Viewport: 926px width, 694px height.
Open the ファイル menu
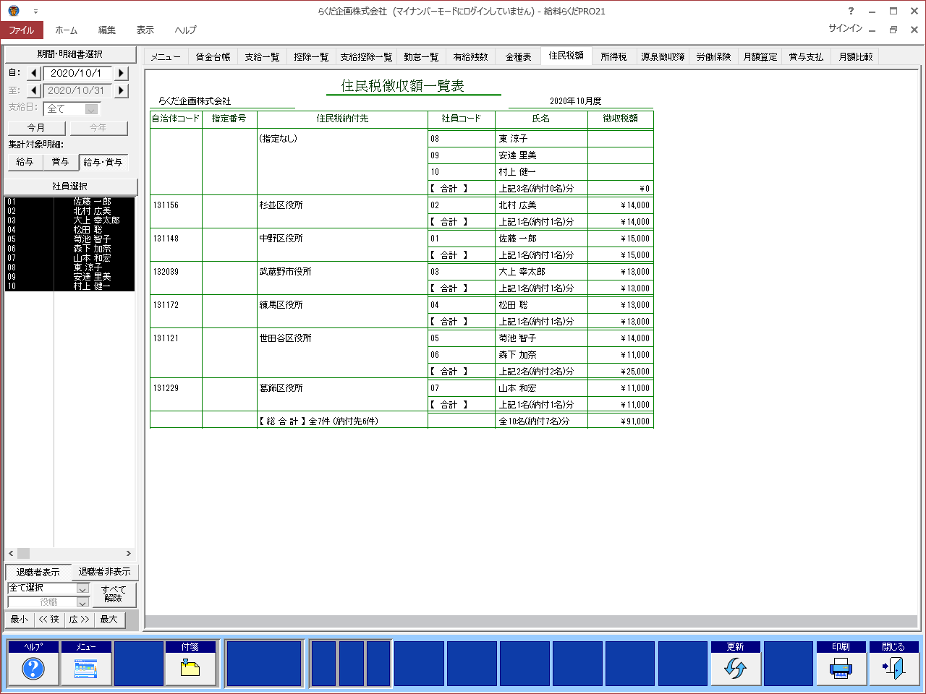(x=22, y=30)
